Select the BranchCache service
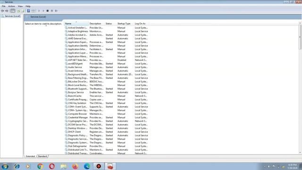Viewport: 302px width, 170px height. click(x=106, y=96)
